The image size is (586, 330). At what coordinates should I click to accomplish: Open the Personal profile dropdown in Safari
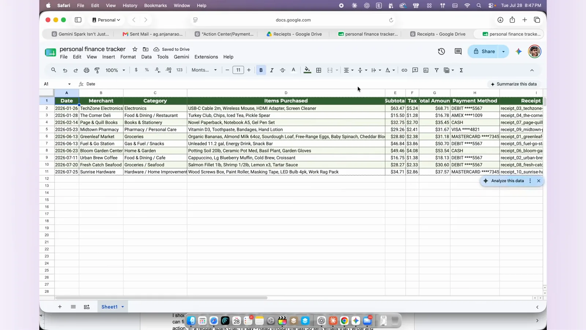tap(106, 20)
